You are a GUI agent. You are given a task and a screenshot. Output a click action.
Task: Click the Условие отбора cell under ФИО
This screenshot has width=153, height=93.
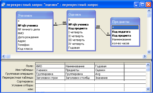click(x=50, y=86)
